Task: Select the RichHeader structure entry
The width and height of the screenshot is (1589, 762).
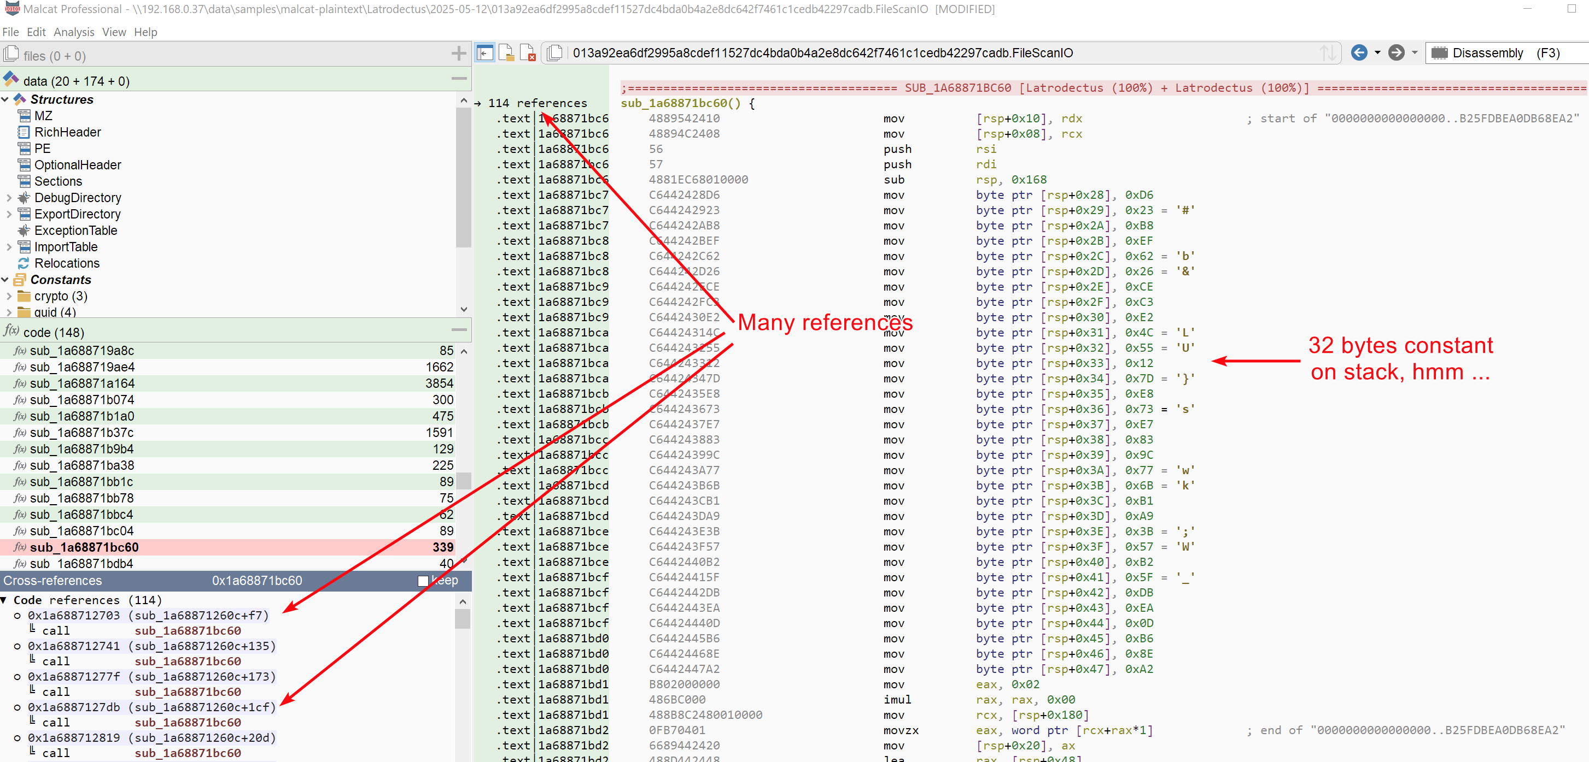Action: coord(67,132)
